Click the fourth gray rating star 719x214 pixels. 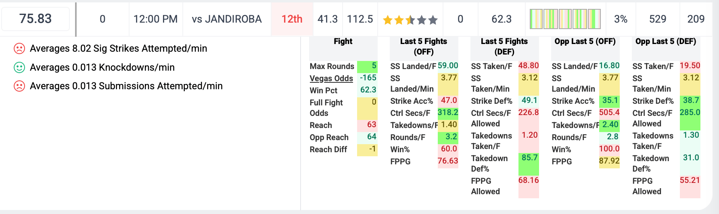pyautogui.click(x=422, y=20)
